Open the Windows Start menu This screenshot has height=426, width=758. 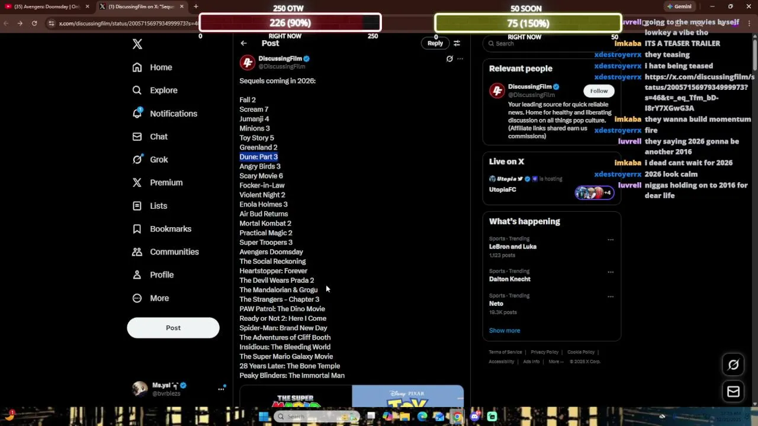[x=264, y=417]
